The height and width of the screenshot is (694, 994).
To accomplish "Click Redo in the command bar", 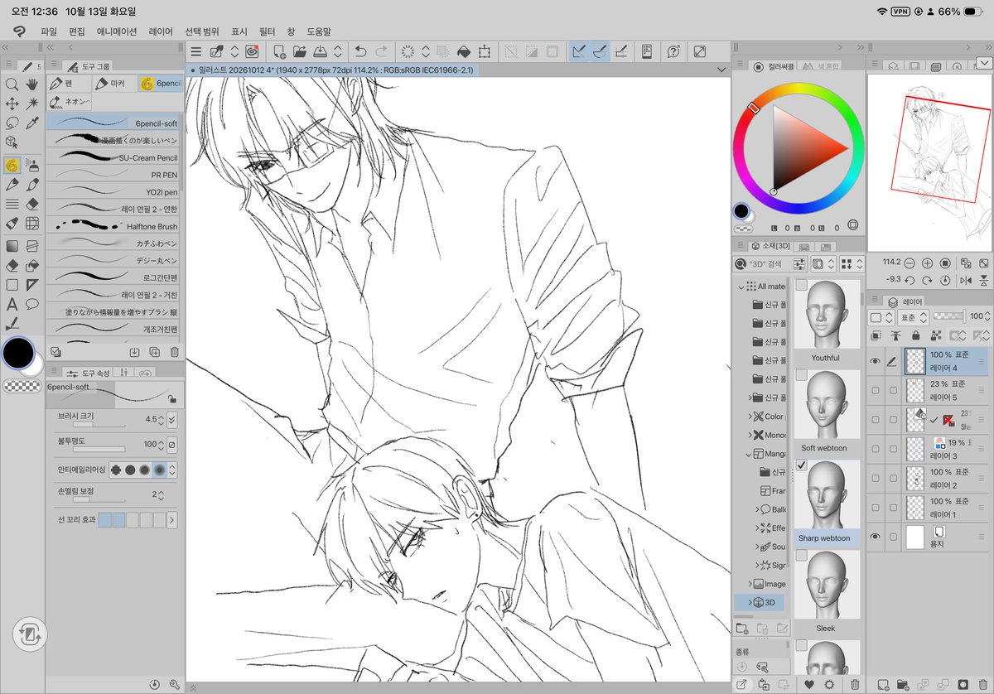I will point(381,51).
